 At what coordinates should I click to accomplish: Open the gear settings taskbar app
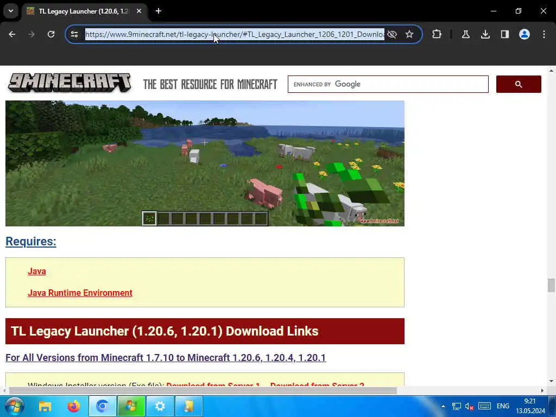[160, 406]
